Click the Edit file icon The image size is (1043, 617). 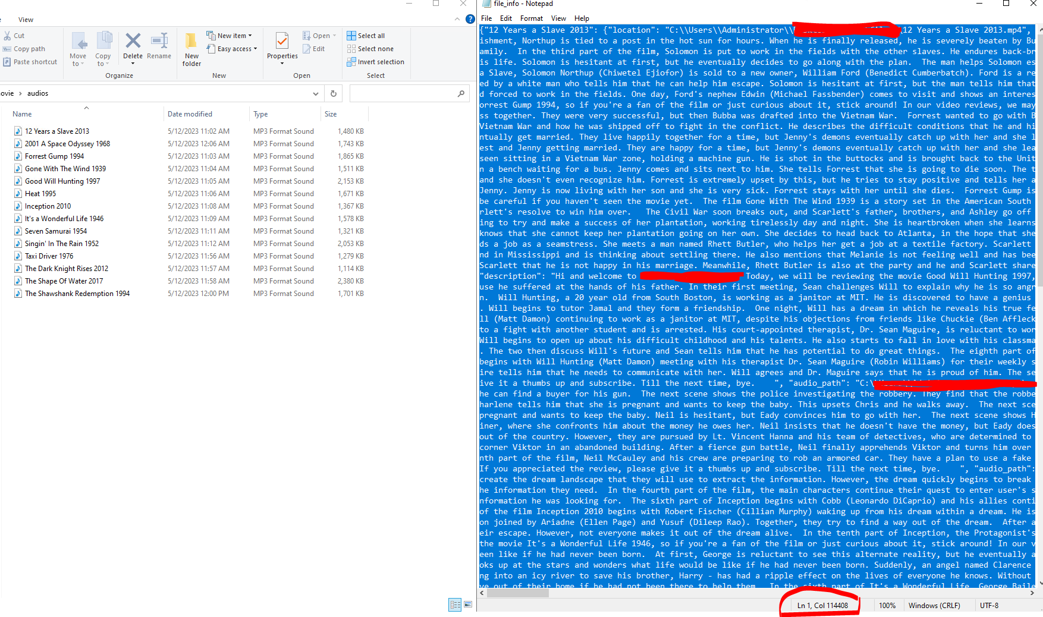tap(307, 49)
